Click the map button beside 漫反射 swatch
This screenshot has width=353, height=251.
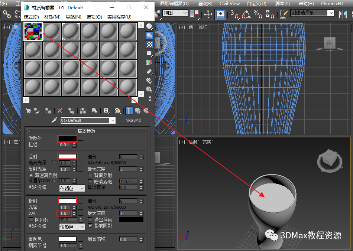[x=81, y=138]
